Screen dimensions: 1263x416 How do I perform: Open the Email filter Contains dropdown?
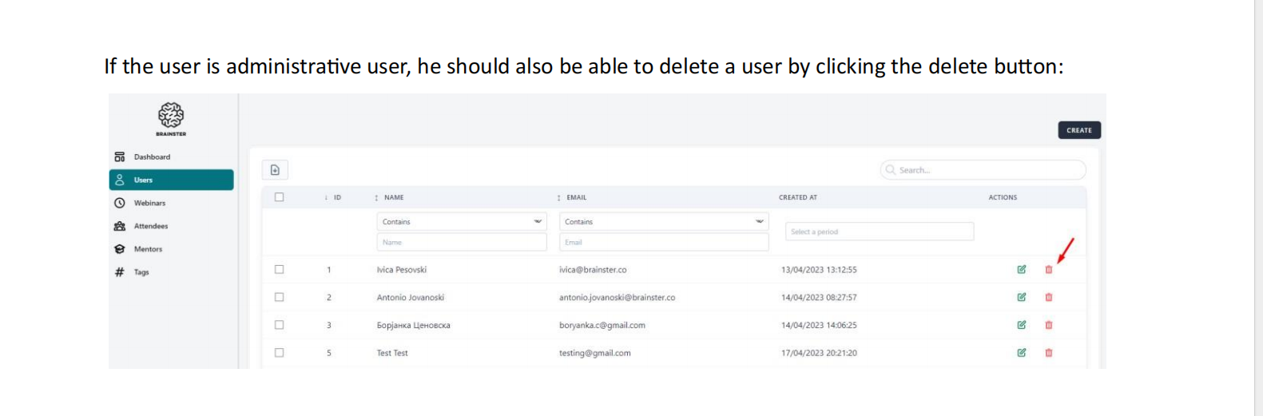click(x=663, y=222)
